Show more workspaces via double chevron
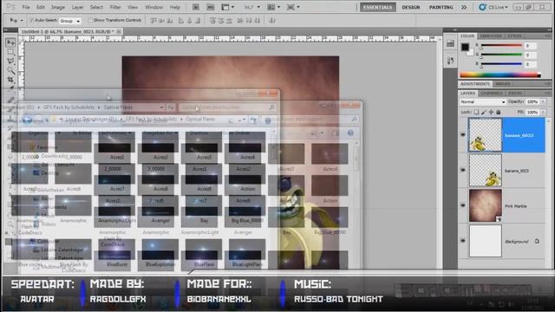 click(x=464, y=7)
